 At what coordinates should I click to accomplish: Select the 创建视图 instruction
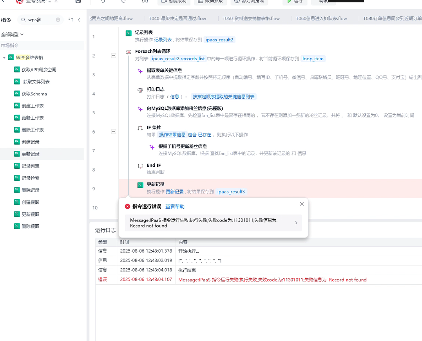[31, 202]
